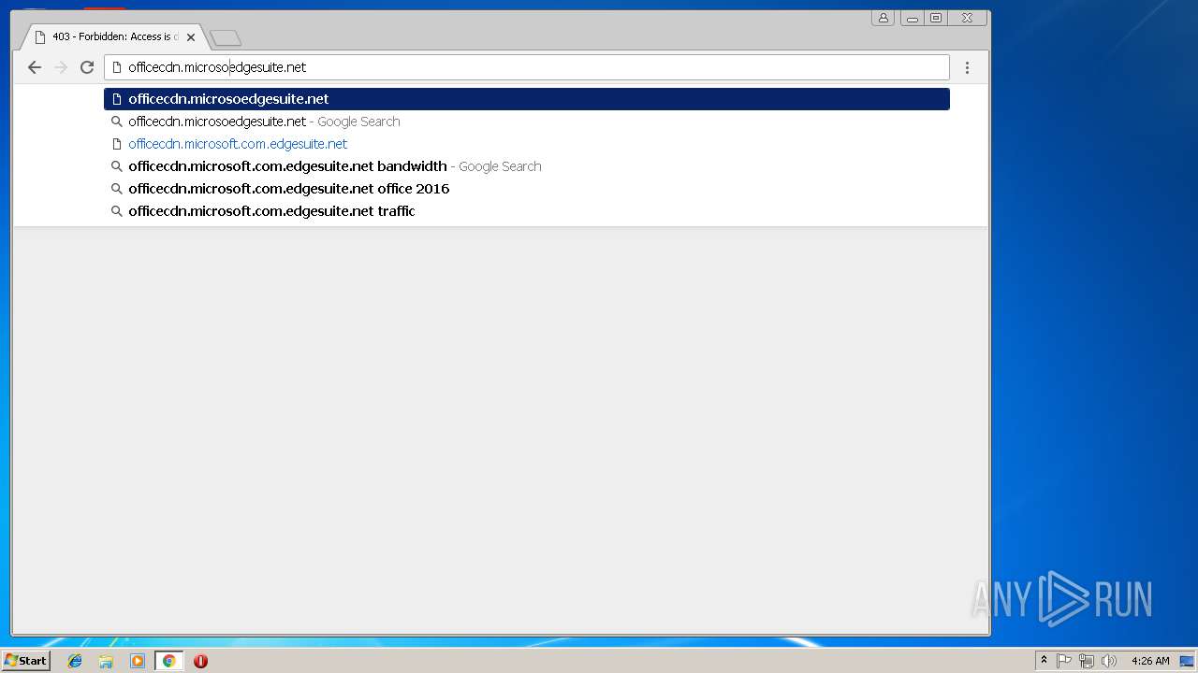Click the forward navigation arrow

(x=61, y=67)
